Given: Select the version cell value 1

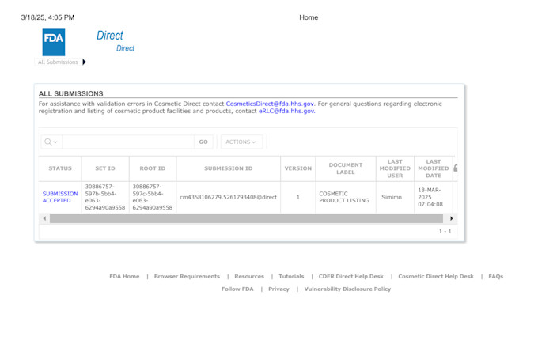Looking at the screenshot, I should pyautogui.click(x=297, y=197).
